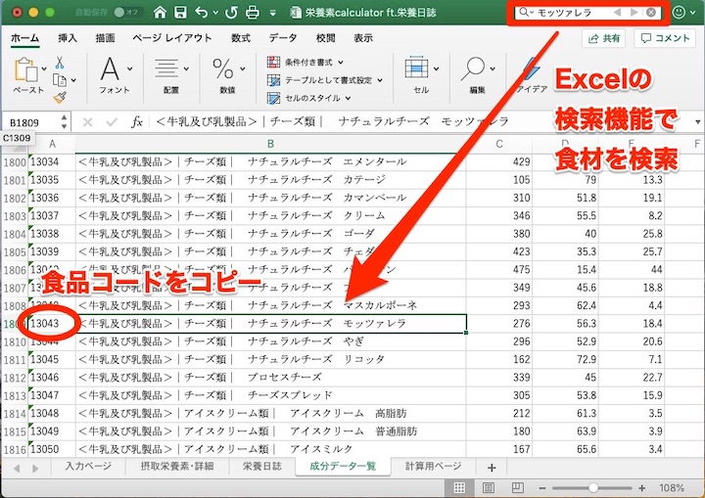Expand the copy options arrow

(x=73, y=80)
